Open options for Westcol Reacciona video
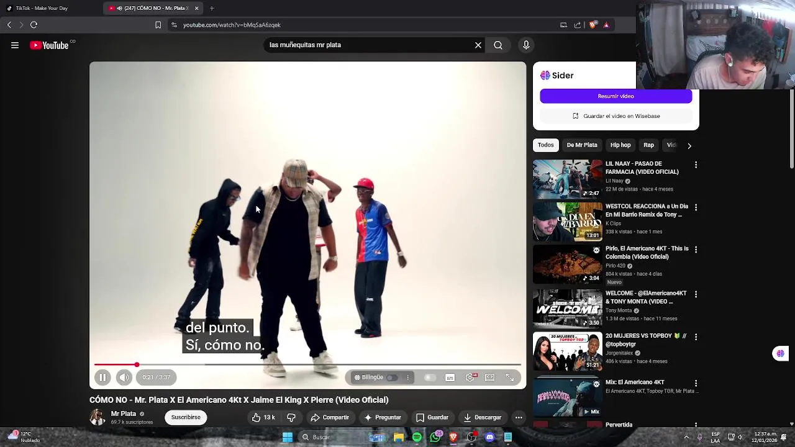The height and width of the screenshot is (447, 795). click(696, 207)
